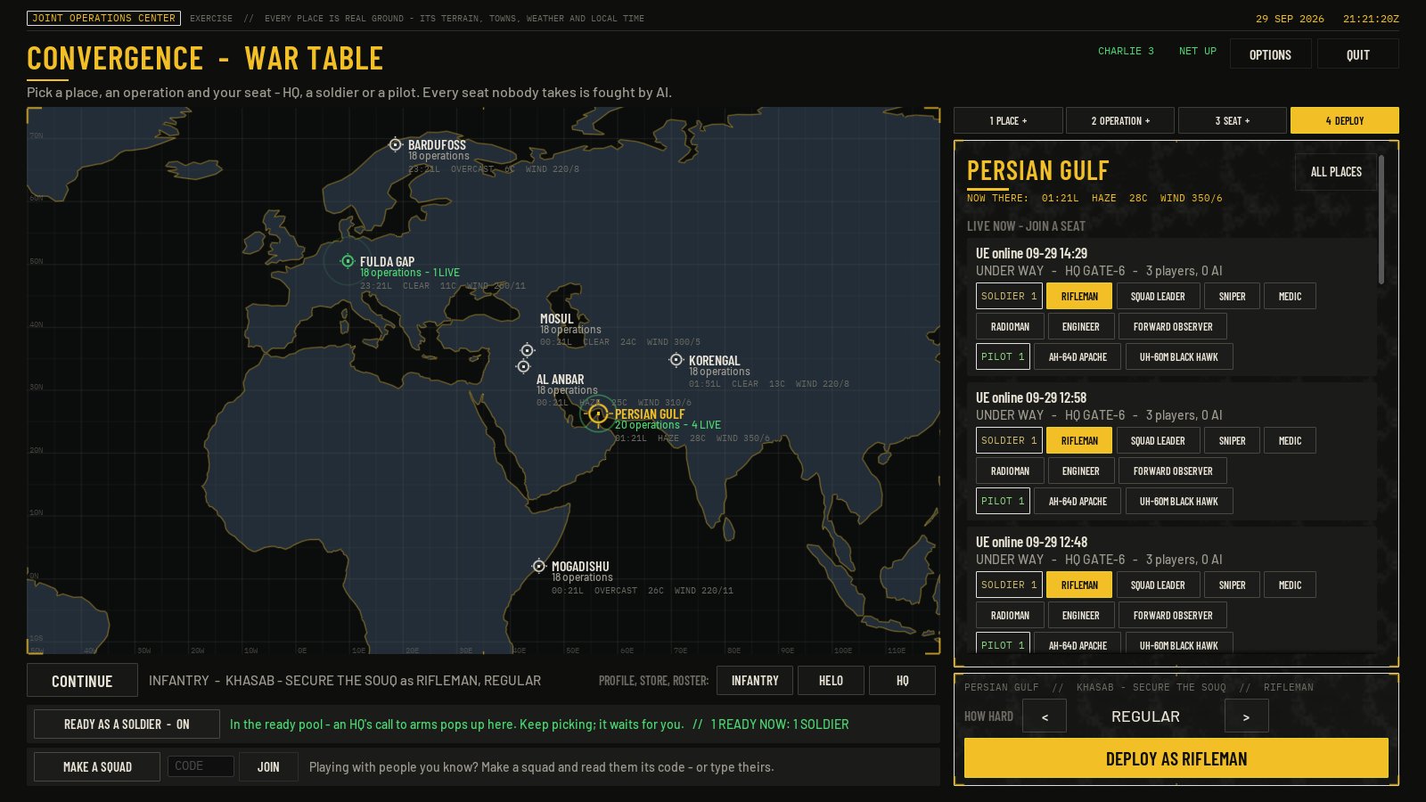Select the Bardufoss map marker
1426x802 pixels.
pyautogui.click(x=396, y=144)
